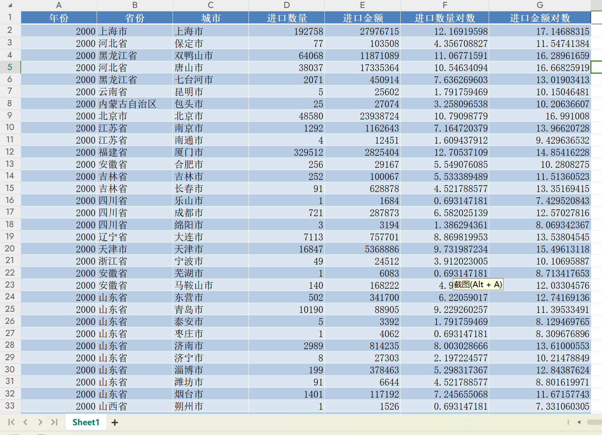Click the 进口数量 header cell
The image size is (602, 435).
click(287, 18)
